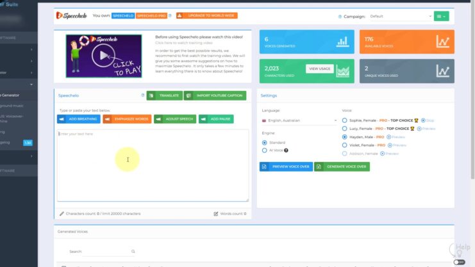Stop the Sophie voice preview
Image resolution: width=475 pixels, height=267 pixels.
point(428,120)
